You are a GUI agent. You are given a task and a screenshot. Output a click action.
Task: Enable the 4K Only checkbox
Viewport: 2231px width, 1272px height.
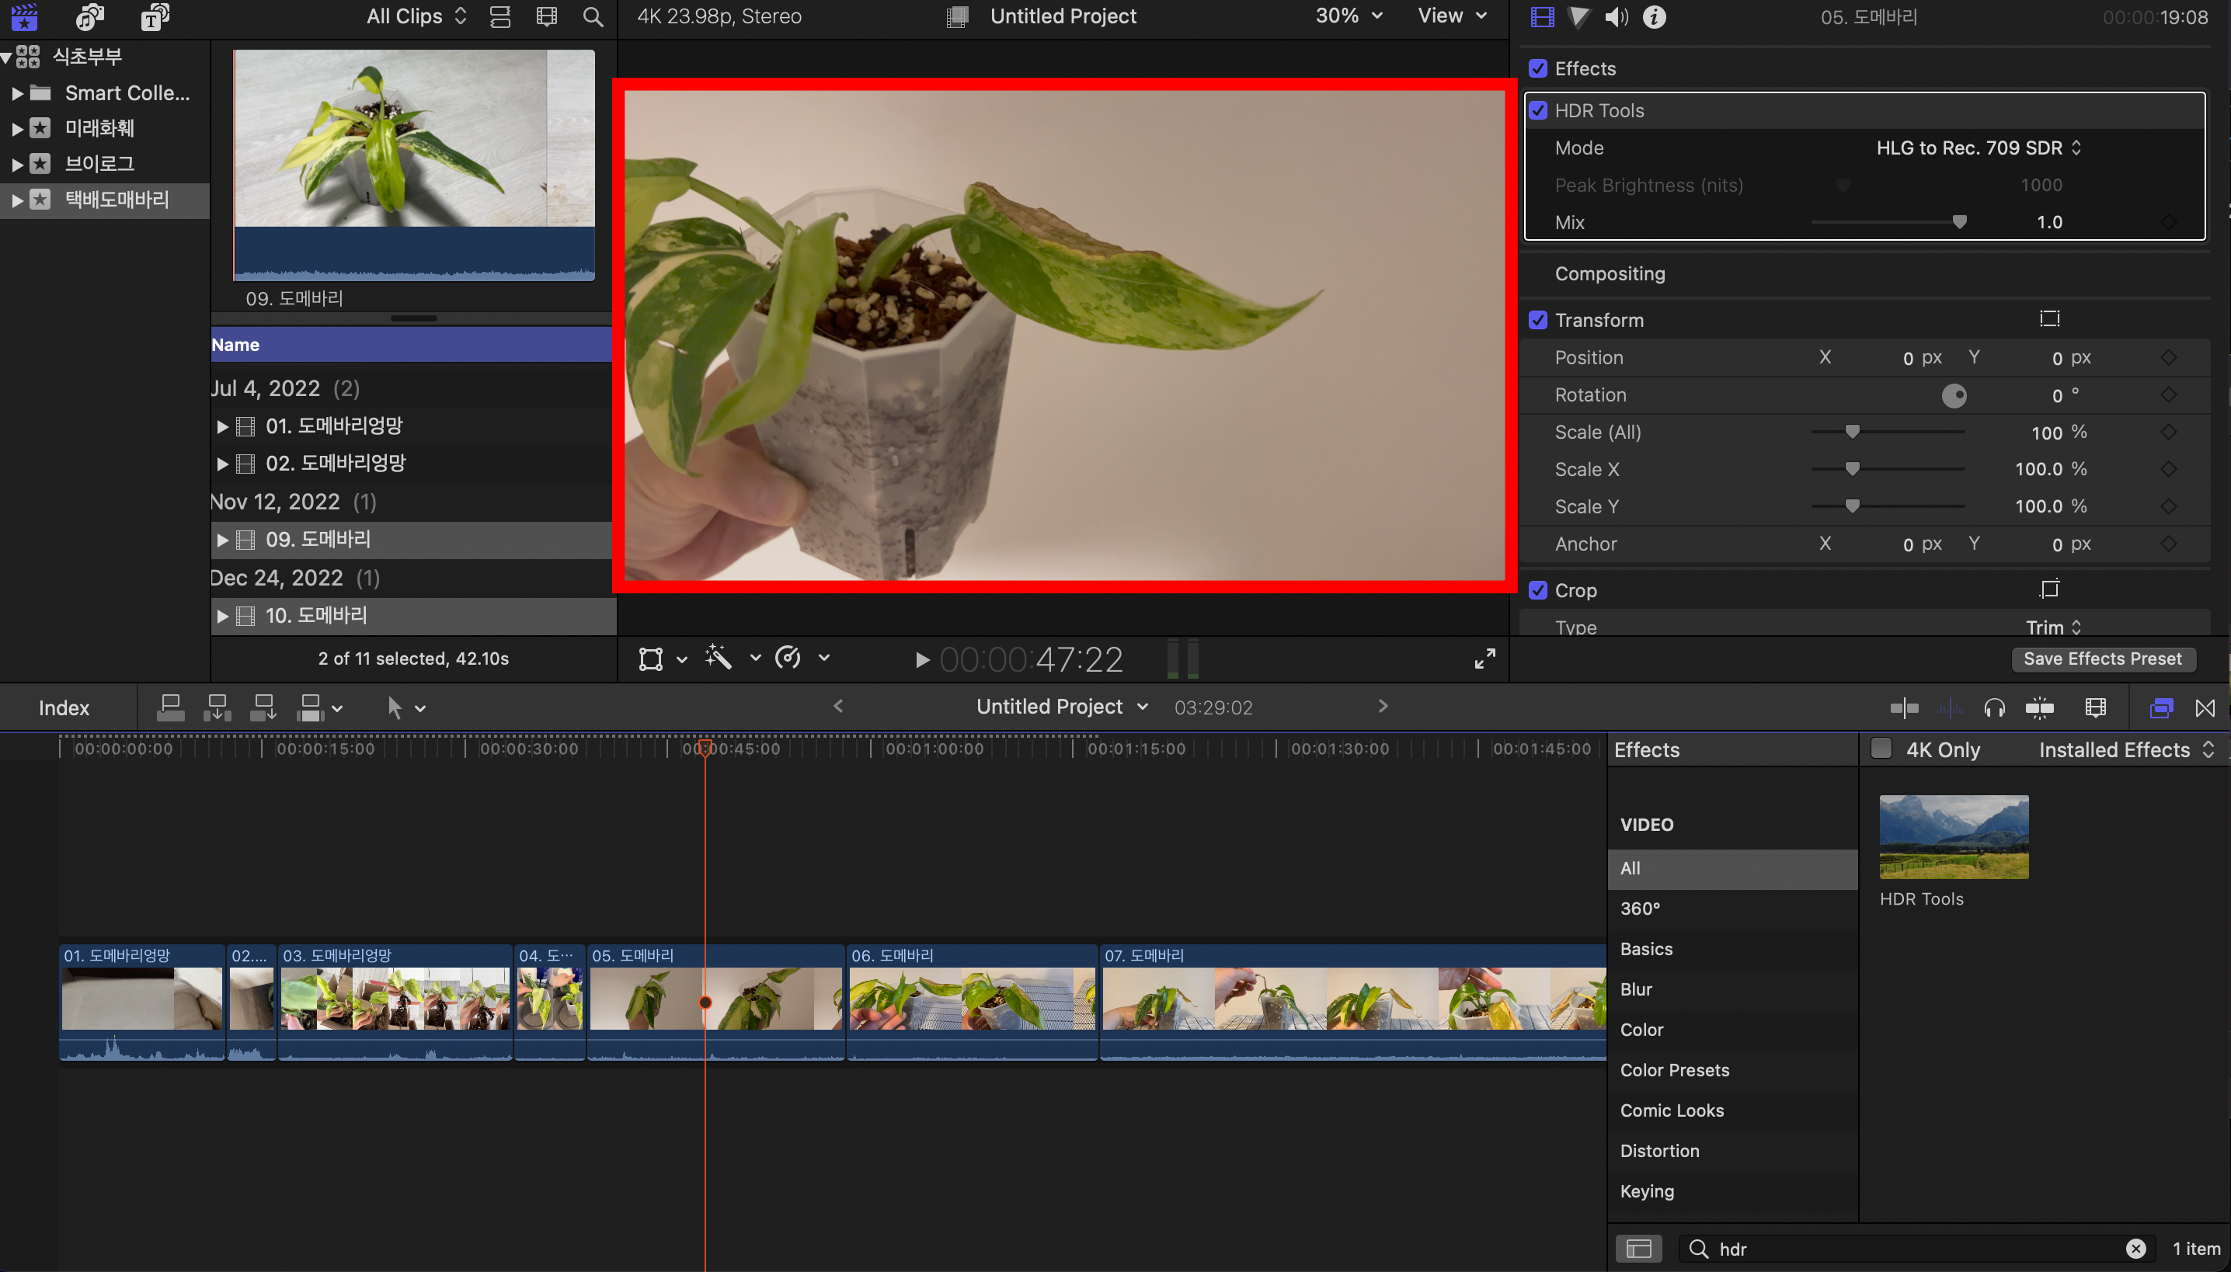pyautogui.click(x=1881, y=749)
